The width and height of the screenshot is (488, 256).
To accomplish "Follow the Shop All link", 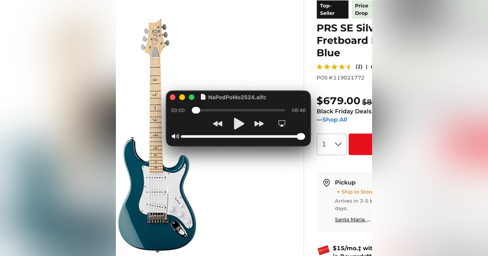I will pos(335,119).
